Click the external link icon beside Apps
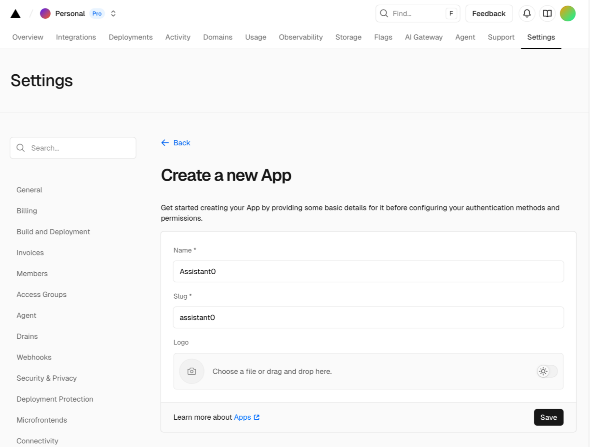The height and width of the screenshot is (447, 590). 257,417
